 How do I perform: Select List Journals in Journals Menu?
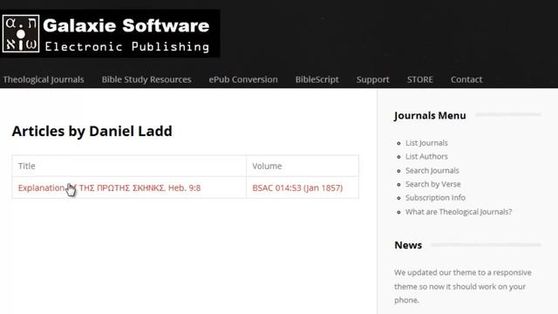tap(426, 143)
